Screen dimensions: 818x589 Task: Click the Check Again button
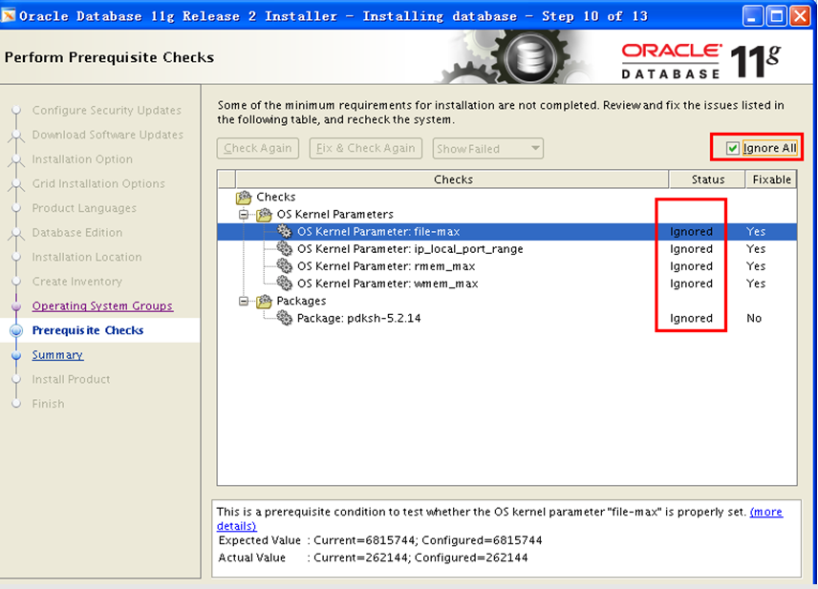click(x=258, y=149)
